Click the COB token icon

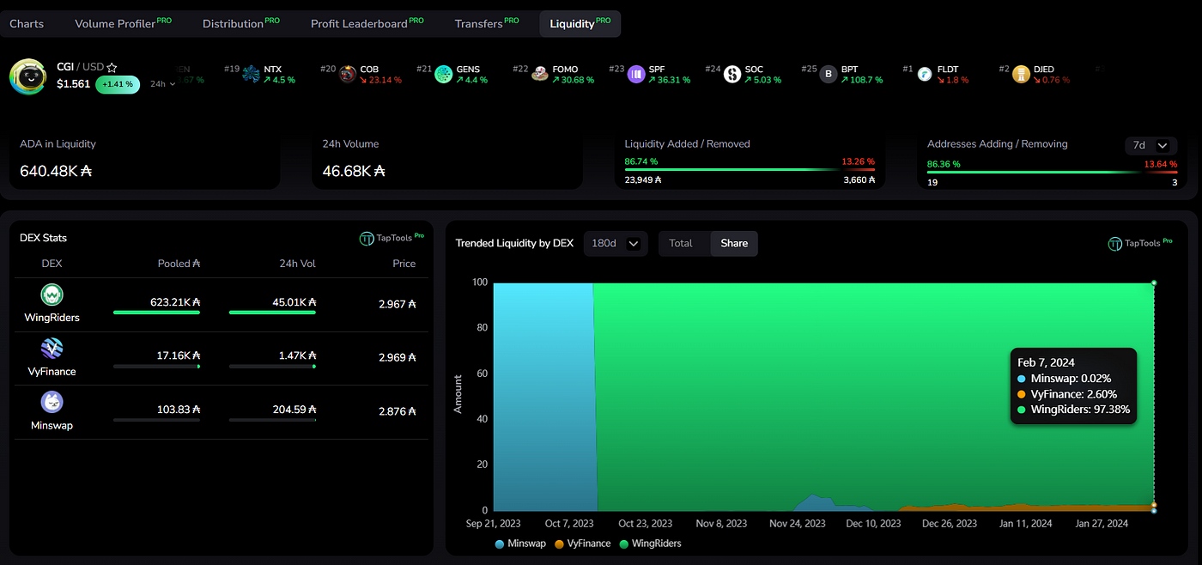[x=348, y=74]
